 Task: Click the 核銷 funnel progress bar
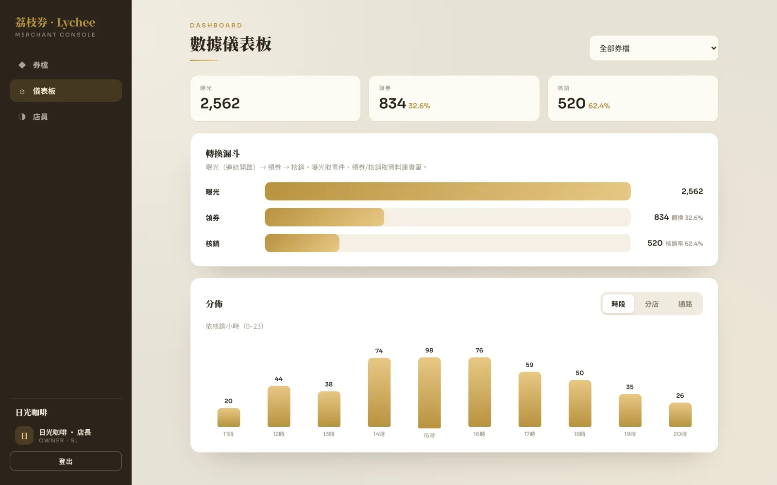coord(448,243)
